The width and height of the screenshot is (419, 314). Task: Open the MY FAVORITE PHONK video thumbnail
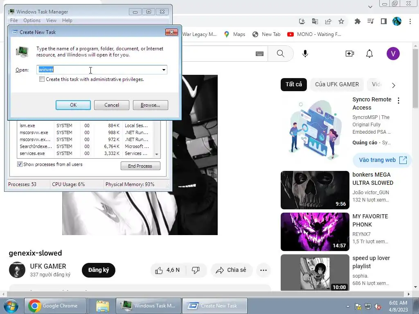315,232
